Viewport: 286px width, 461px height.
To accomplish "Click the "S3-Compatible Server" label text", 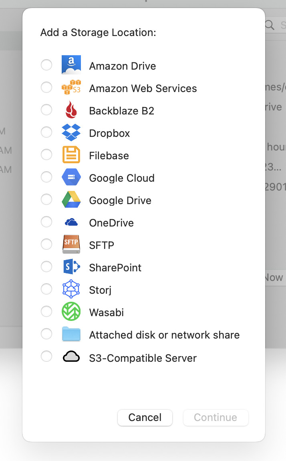I will tap(143, 358).
